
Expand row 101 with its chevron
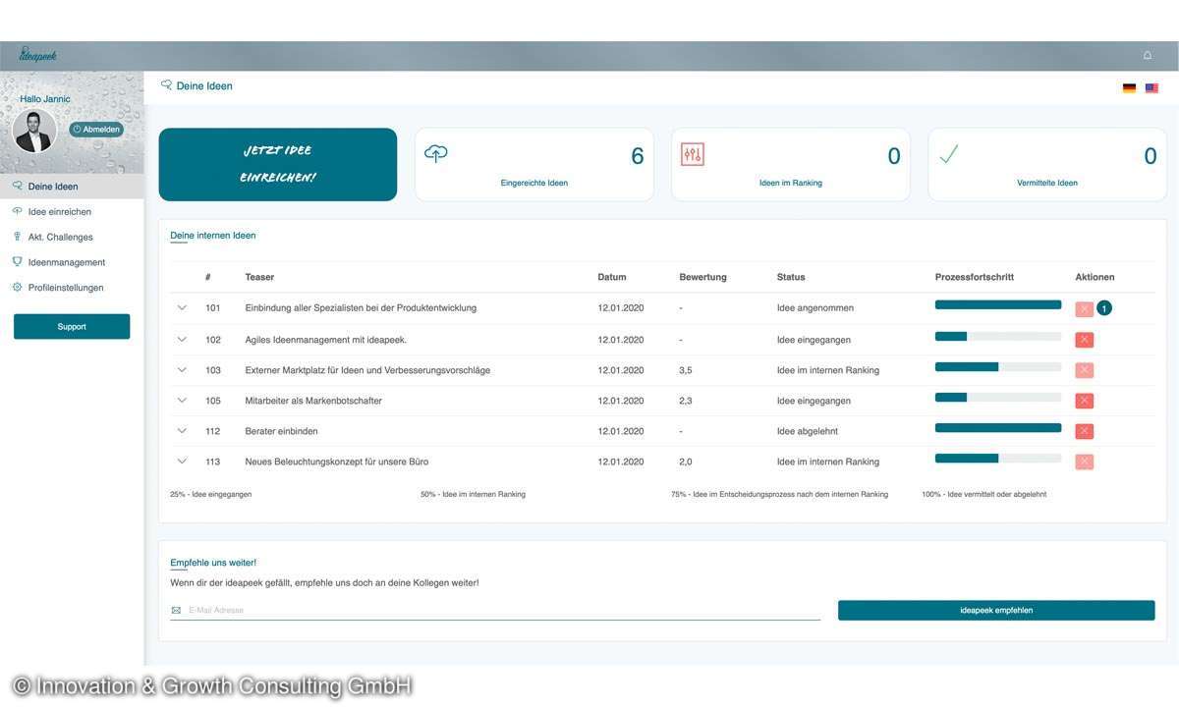(x=182, y=307)
